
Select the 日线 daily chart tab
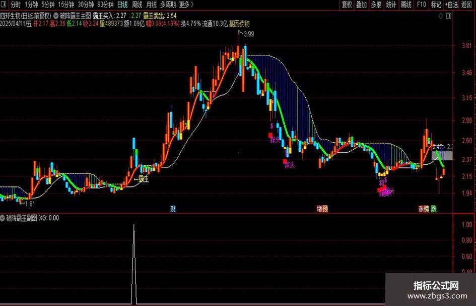[122, 5]
